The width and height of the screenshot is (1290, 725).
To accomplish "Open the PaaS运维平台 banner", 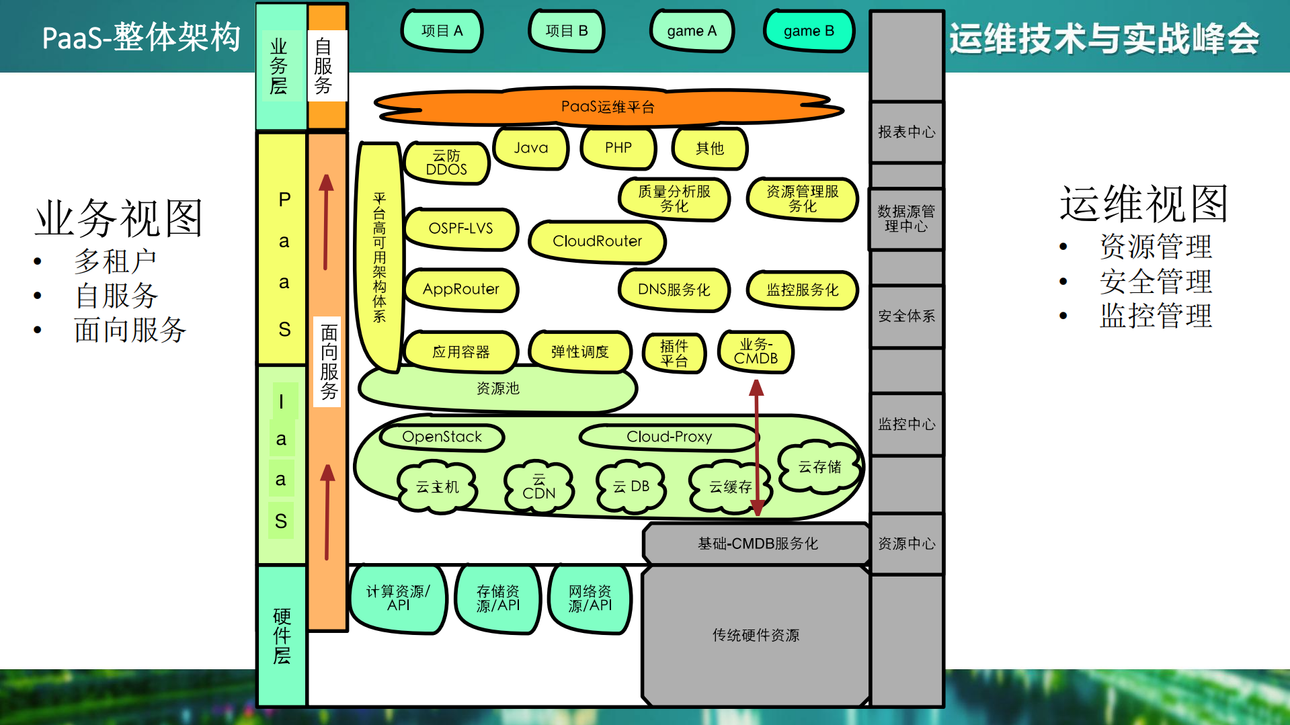I will pyautogui.click(x=608, y=105).
